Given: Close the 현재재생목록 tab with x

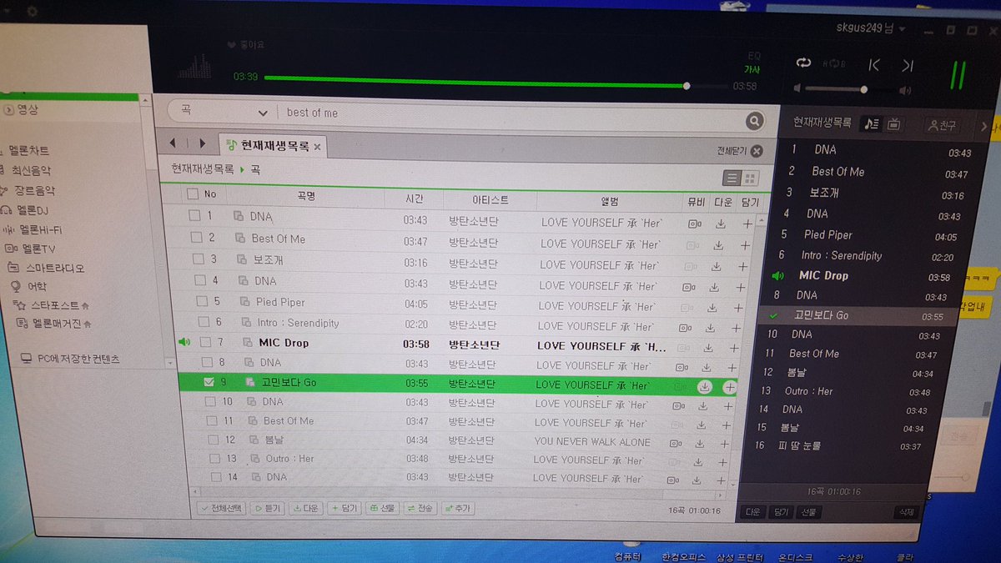Looking at the screenshot, I should click(318, 148).
